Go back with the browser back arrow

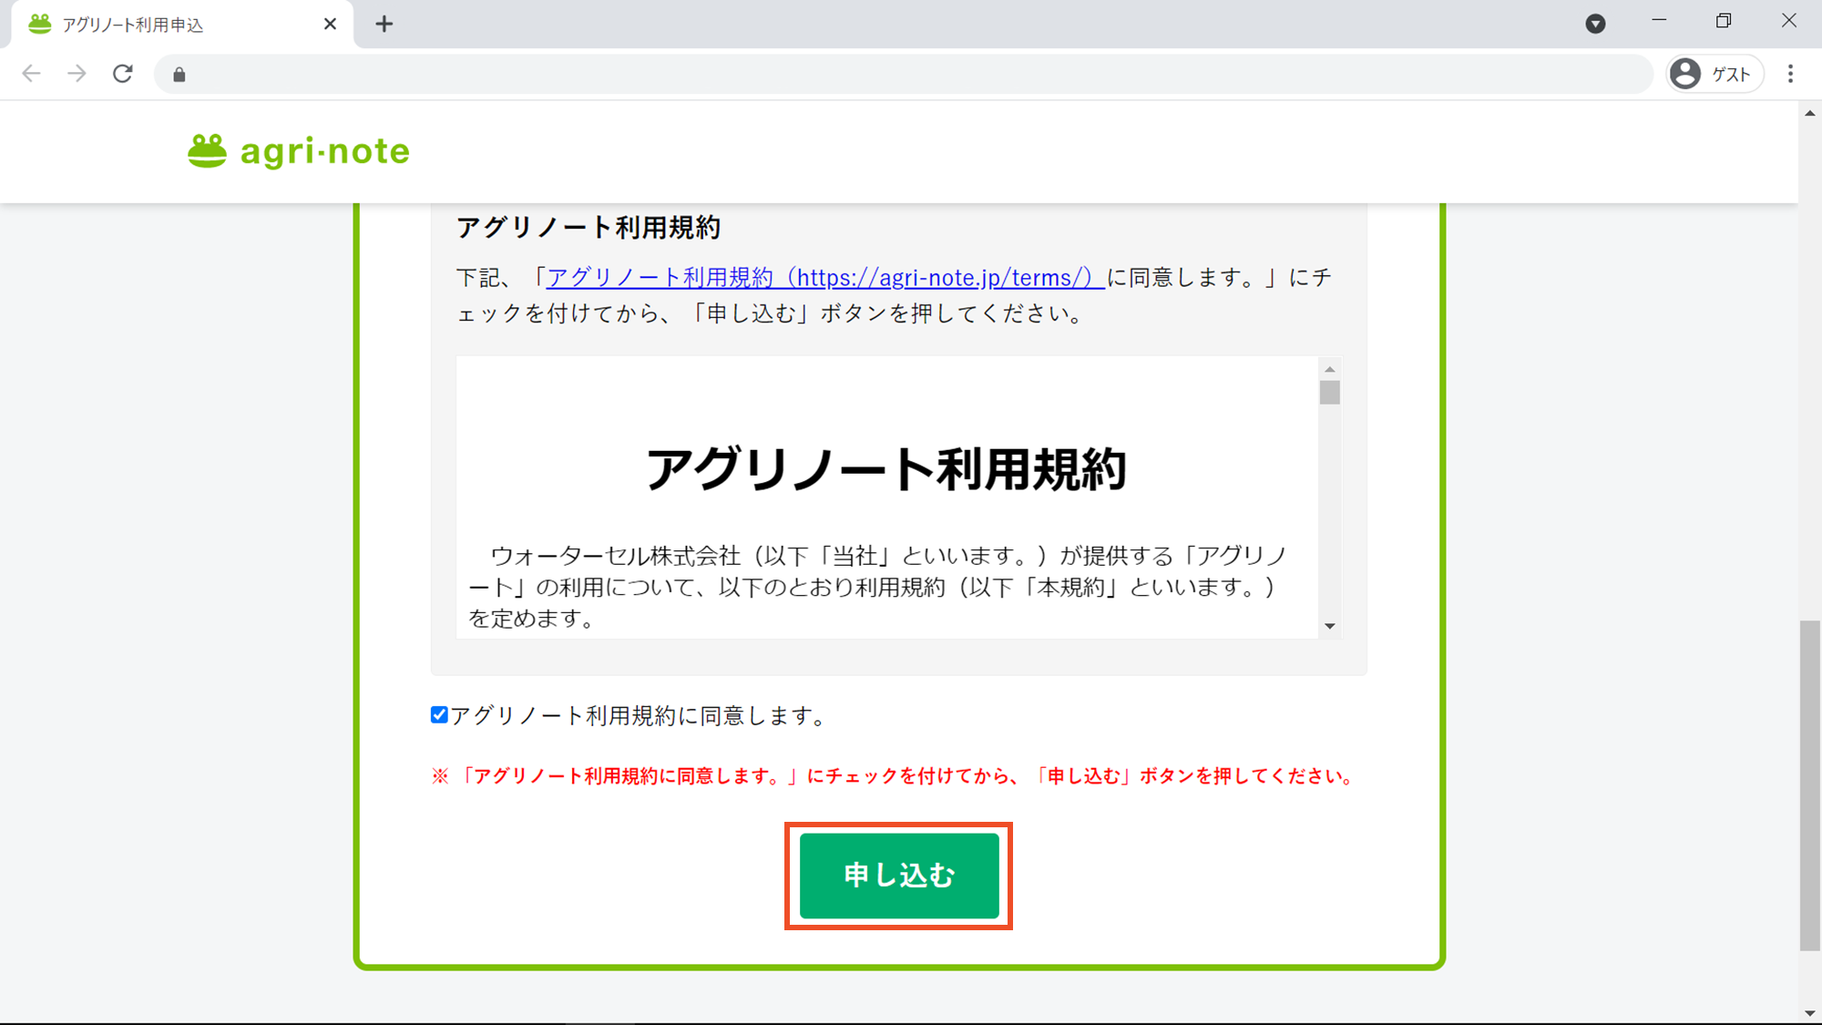pos(32,74)
